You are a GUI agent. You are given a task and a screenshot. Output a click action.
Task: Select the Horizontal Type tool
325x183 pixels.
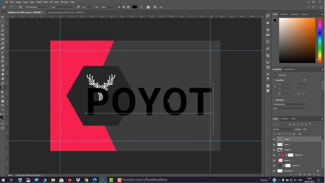[3, 88]
